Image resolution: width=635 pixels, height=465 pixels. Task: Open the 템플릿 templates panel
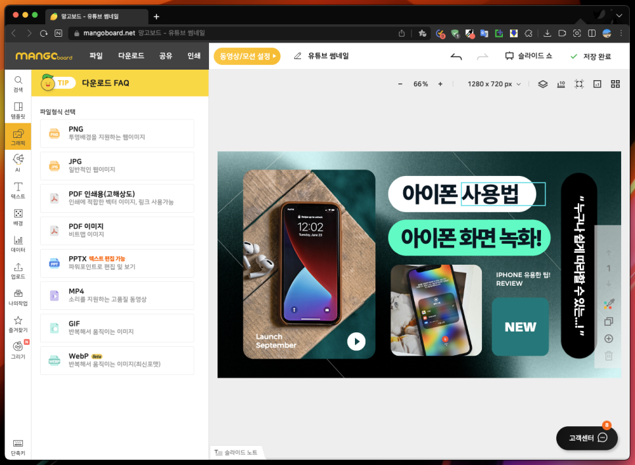pyautogui.click(x=18, y=110)
